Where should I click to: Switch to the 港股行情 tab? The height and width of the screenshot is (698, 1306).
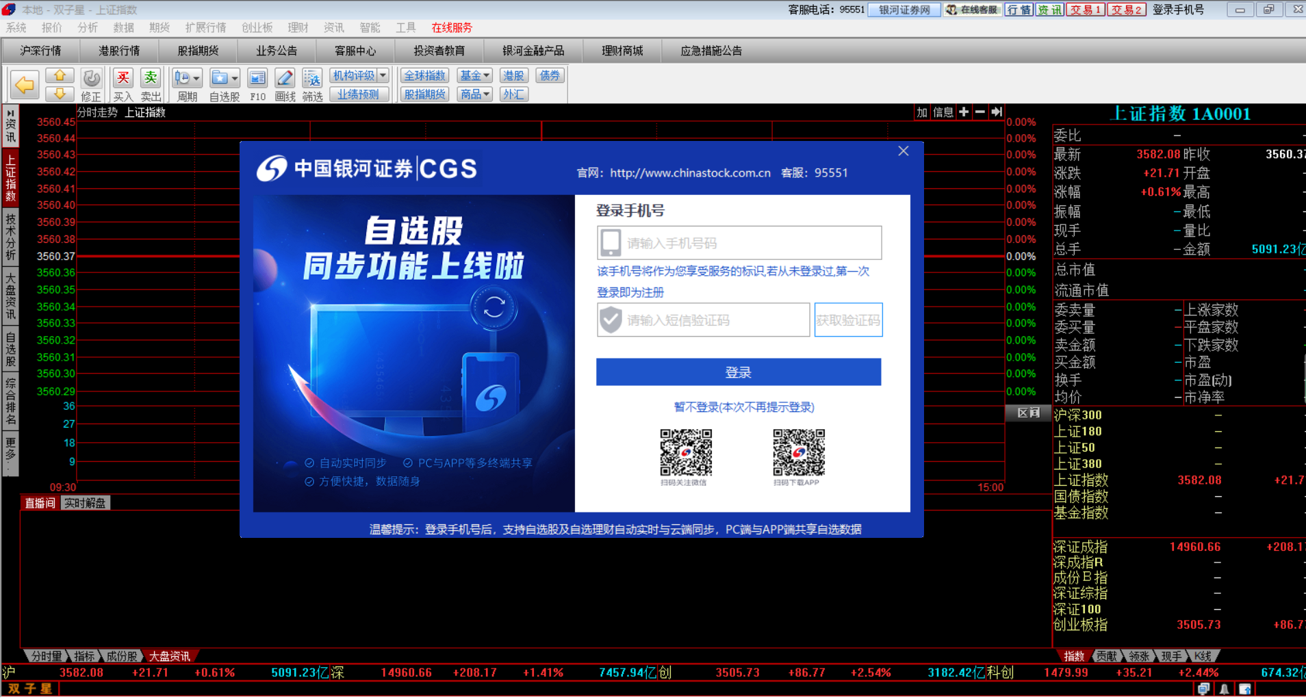click(x=119, y=51)
